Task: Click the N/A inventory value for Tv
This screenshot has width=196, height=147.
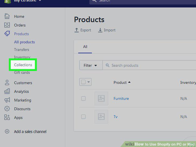Action: 184,117
